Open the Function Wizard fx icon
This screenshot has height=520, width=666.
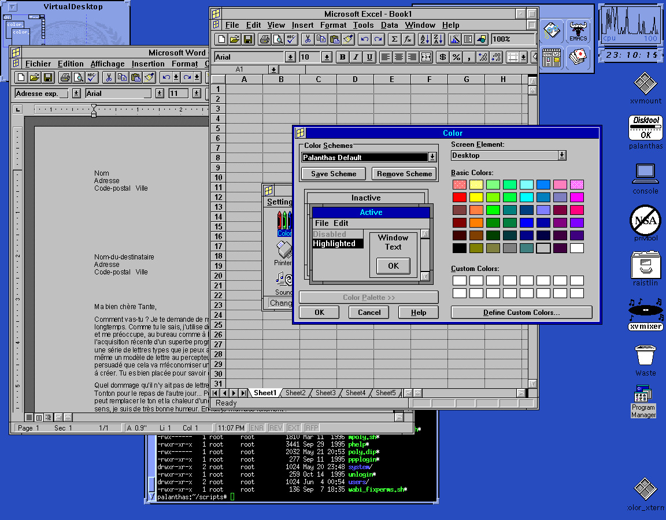click(408, 39)
